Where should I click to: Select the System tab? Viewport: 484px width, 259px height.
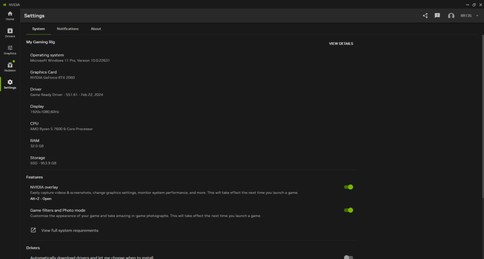click(38, 29)
